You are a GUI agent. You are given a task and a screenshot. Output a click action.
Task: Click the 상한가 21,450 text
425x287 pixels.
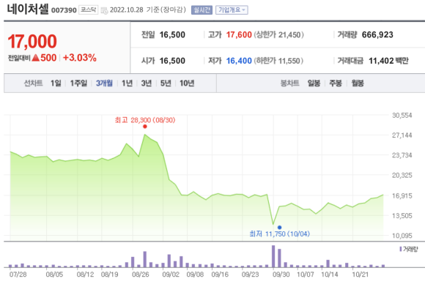pos(279,34)
